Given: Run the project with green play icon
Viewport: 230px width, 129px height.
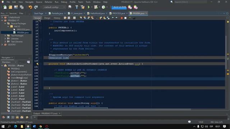Looking at the screenshot, I should [89, 7].
